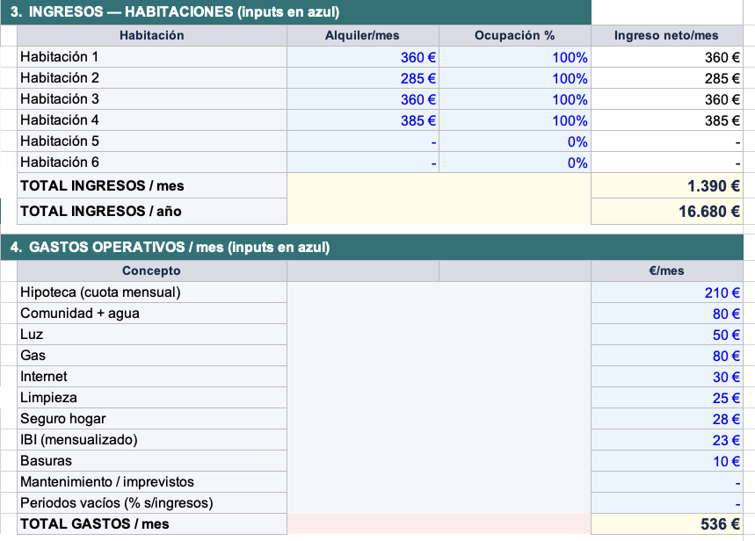Click the 'Ocupación %' column header
The height and width of the screenshot is (541, 755).
[515, 36]
